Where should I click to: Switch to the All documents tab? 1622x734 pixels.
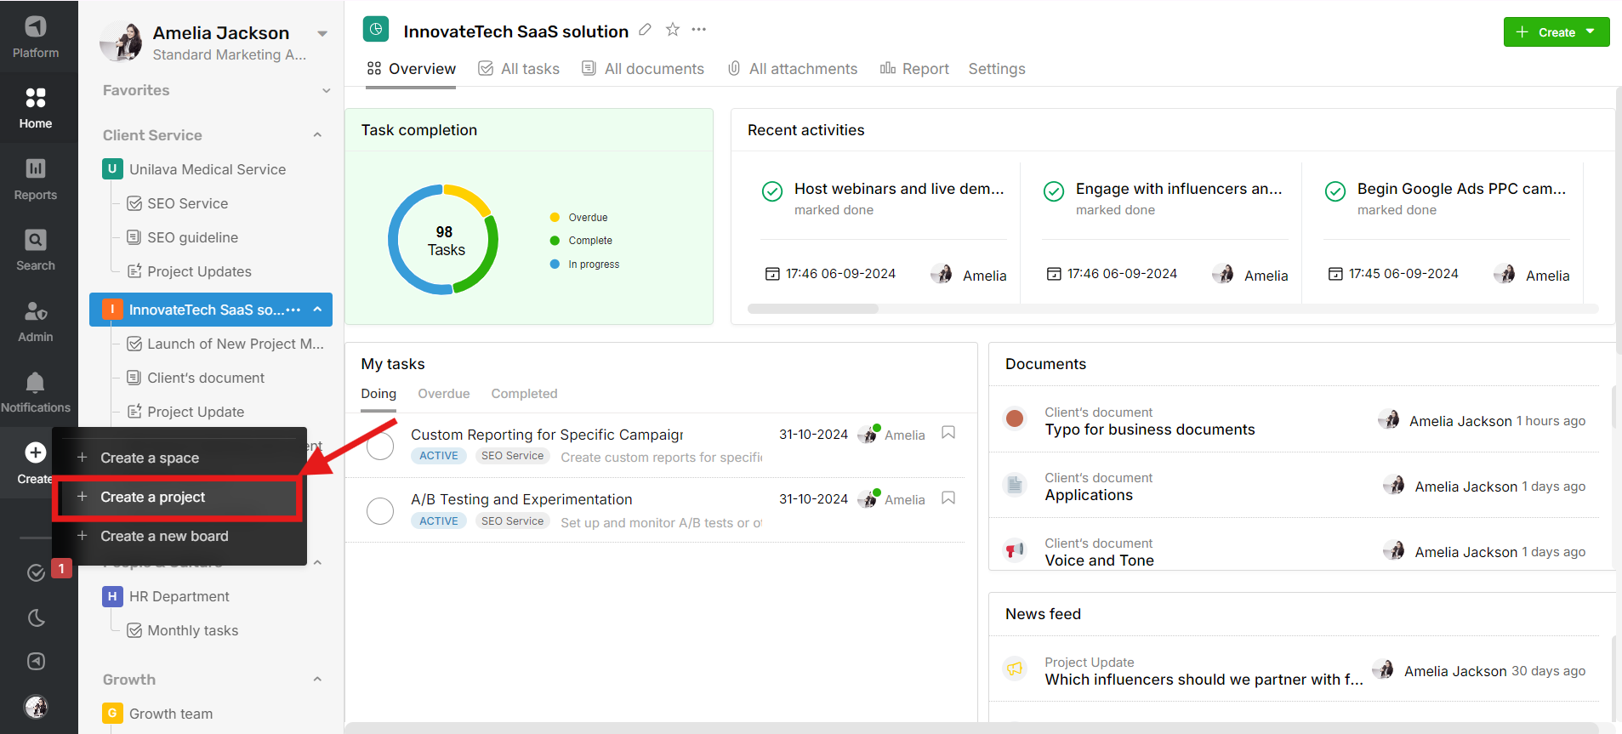coord(643,69)
